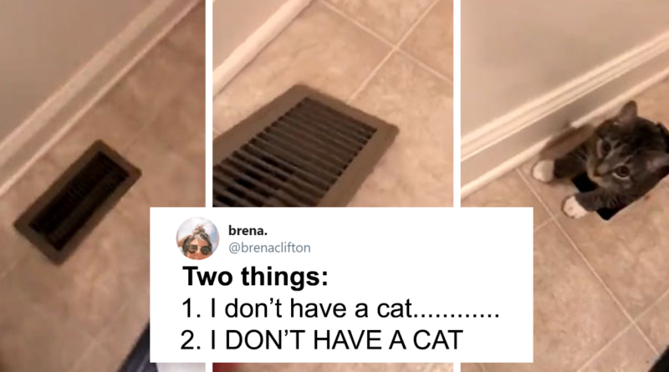Click the line "2. I DON'T HAVE A CAT"

[322, 339]
